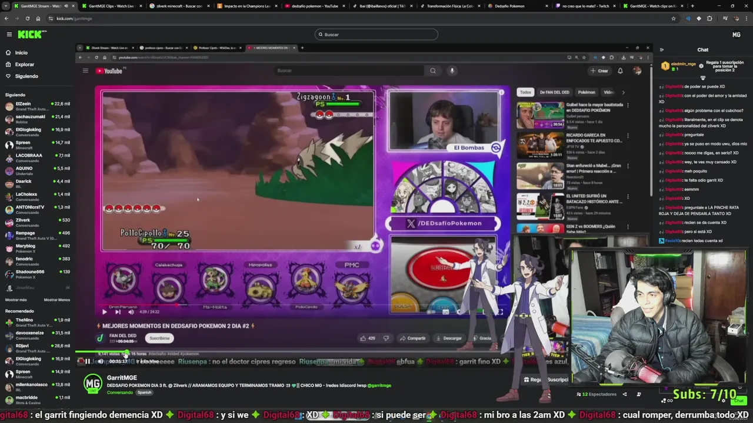
Task: Open TheNino recommended channel
Action: (x=38, y=322)
